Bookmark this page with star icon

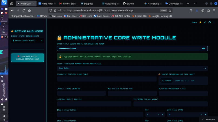[170, 11]
